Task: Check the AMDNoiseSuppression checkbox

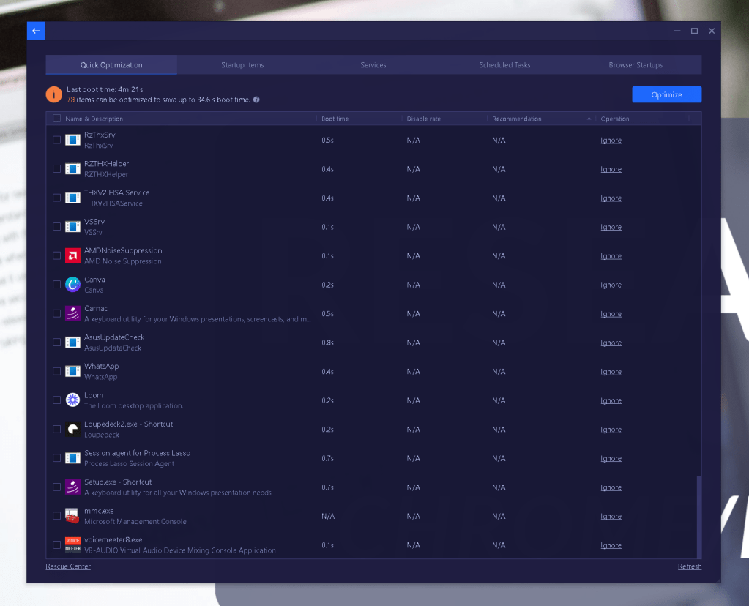Action: pos(57,256)
